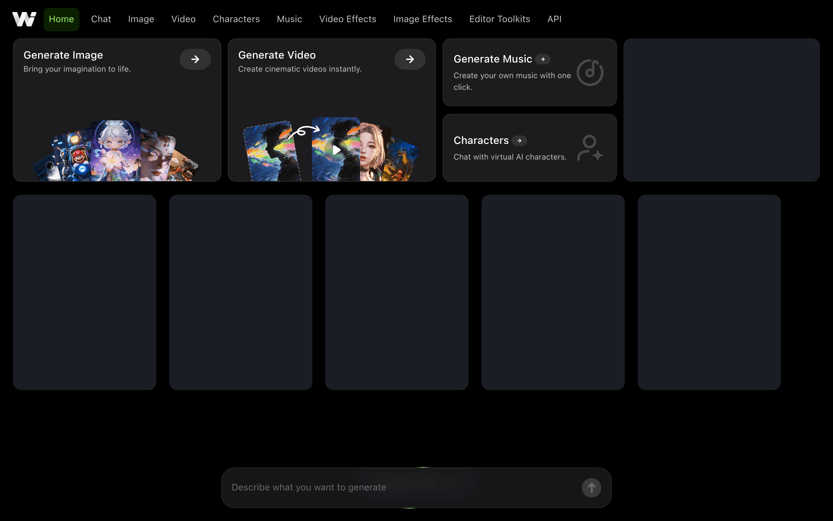Screen dimensions: 833x521
Task: Click the small arrow beside Generate Music
Action: pos(543,59)
